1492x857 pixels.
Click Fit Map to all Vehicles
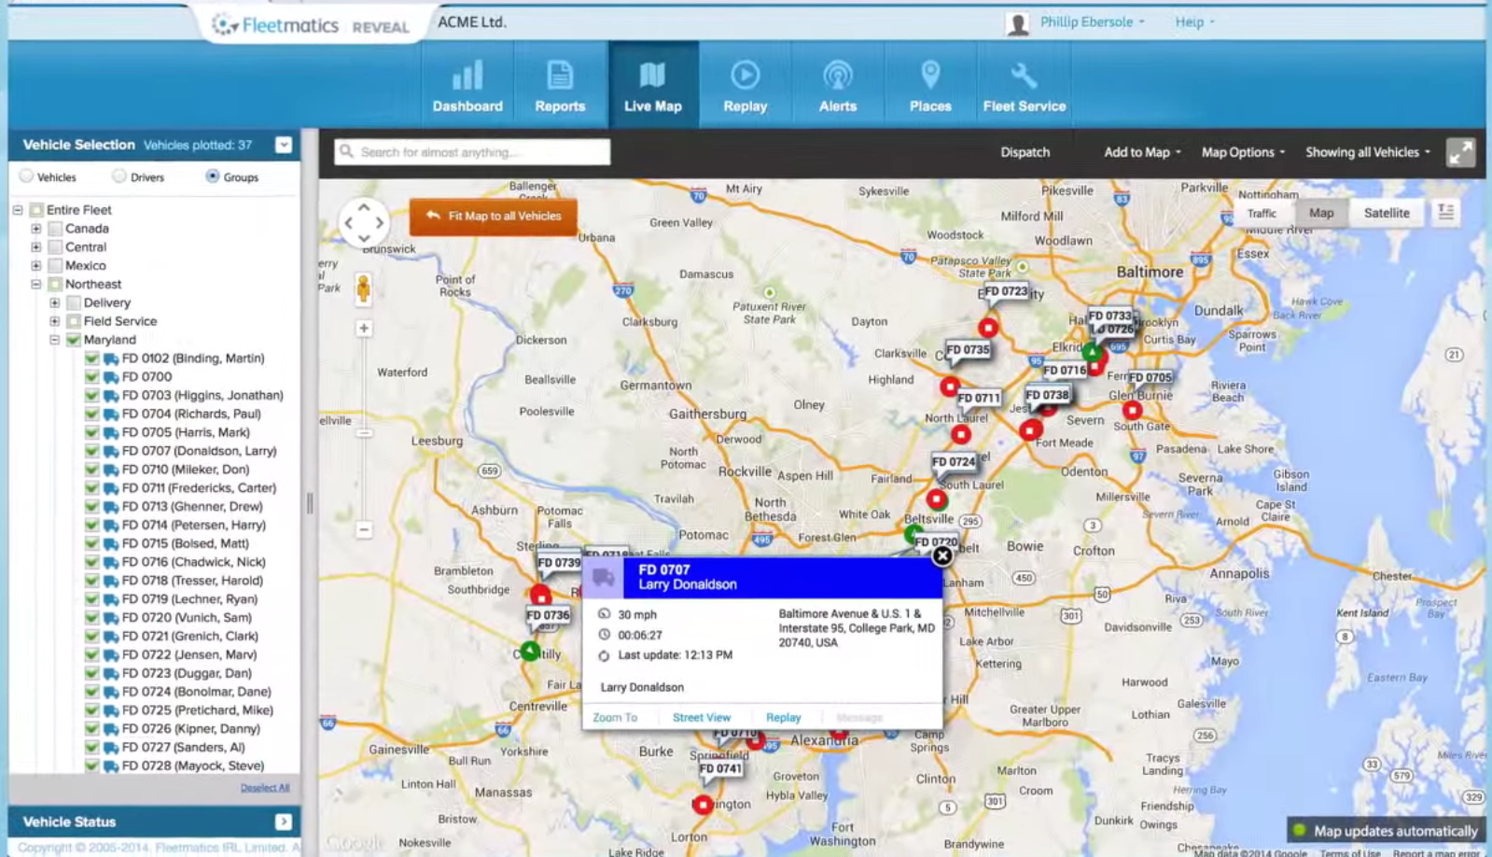pos(493,217)
